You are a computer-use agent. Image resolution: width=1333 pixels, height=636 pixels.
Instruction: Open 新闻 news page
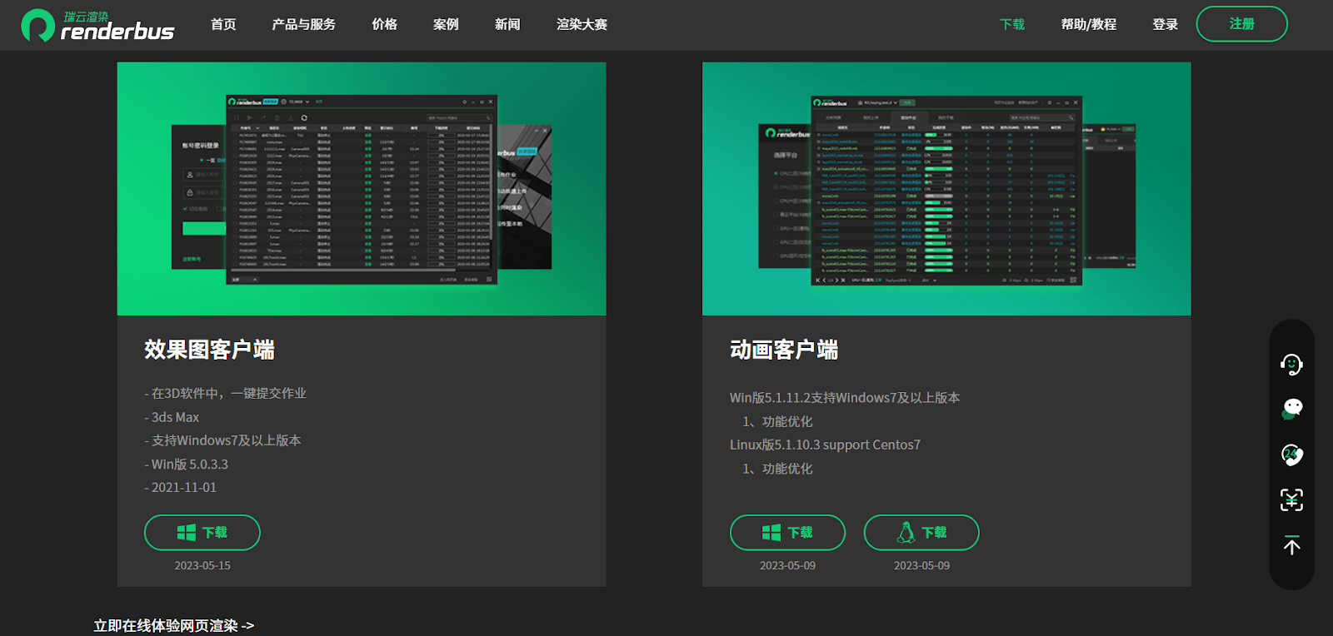pos(507,24)
